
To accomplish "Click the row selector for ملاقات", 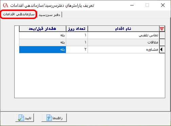I will point(162,42).
